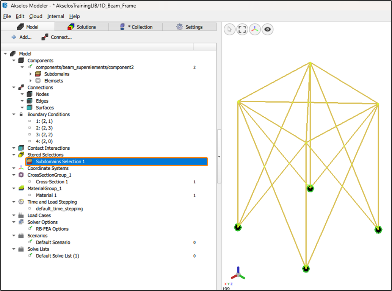Click the Edges cube icon
Viewport: 392px width, 291px height.
click(30, 101)
